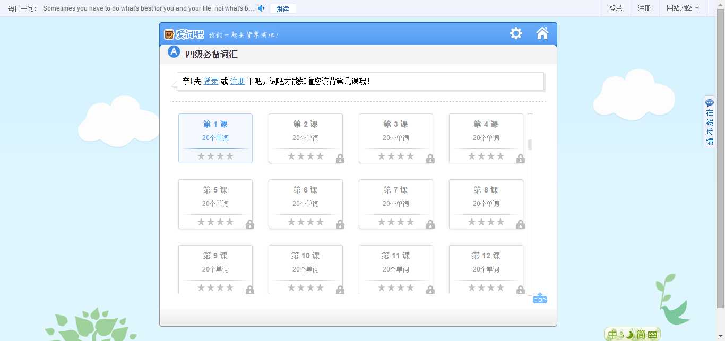Toggle 简/繁 Chinese on the input bar
The height and width of the screenshot is (341, 725).
(642, 334)
